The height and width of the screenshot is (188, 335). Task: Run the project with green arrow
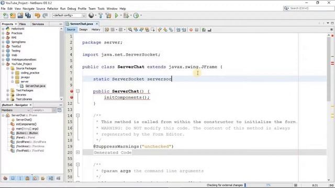pyautogui.click(x=116, y=15)
